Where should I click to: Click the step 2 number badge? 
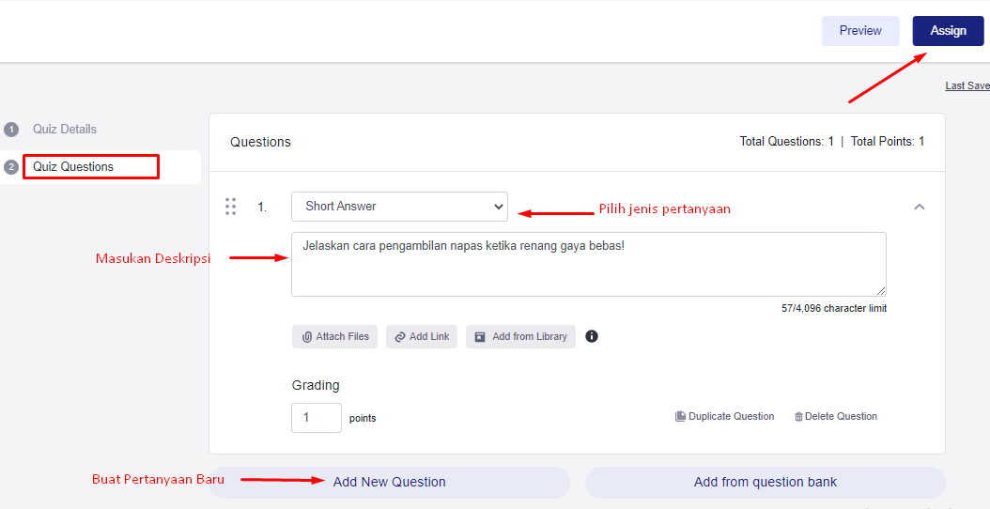pyautogui.click(x=11, y=167)
